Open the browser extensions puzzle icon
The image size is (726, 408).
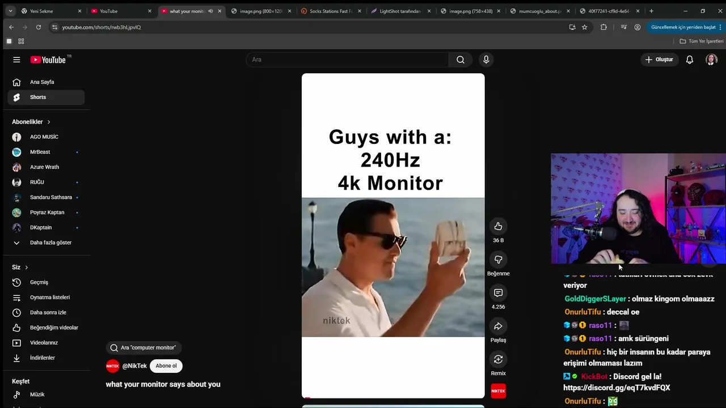[603, 27]
